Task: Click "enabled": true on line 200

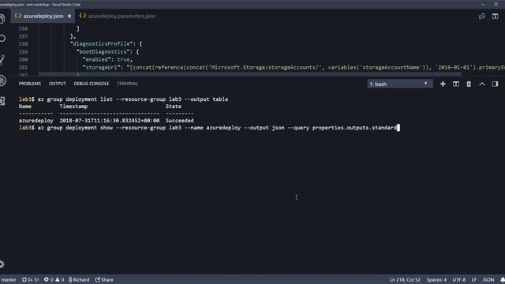Action: pyautogui.click(x=107, y=60)
